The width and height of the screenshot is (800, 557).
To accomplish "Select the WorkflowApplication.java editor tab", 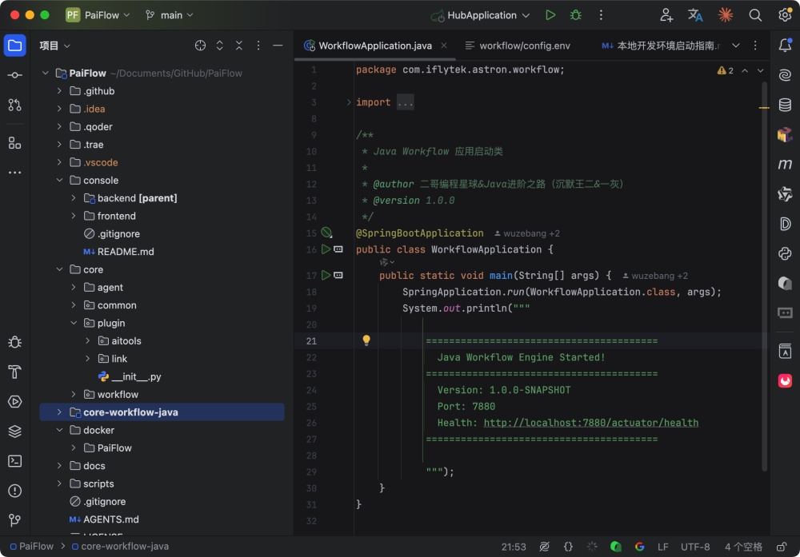I will (374, 46).
